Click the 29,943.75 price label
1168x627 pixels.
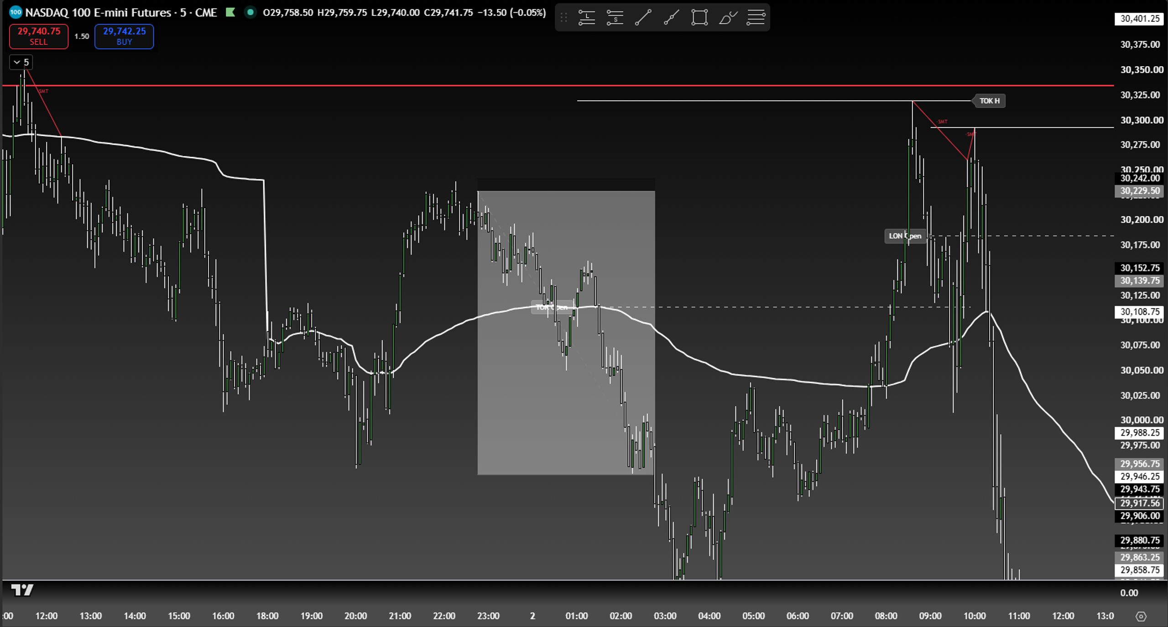coord(1139,489)
